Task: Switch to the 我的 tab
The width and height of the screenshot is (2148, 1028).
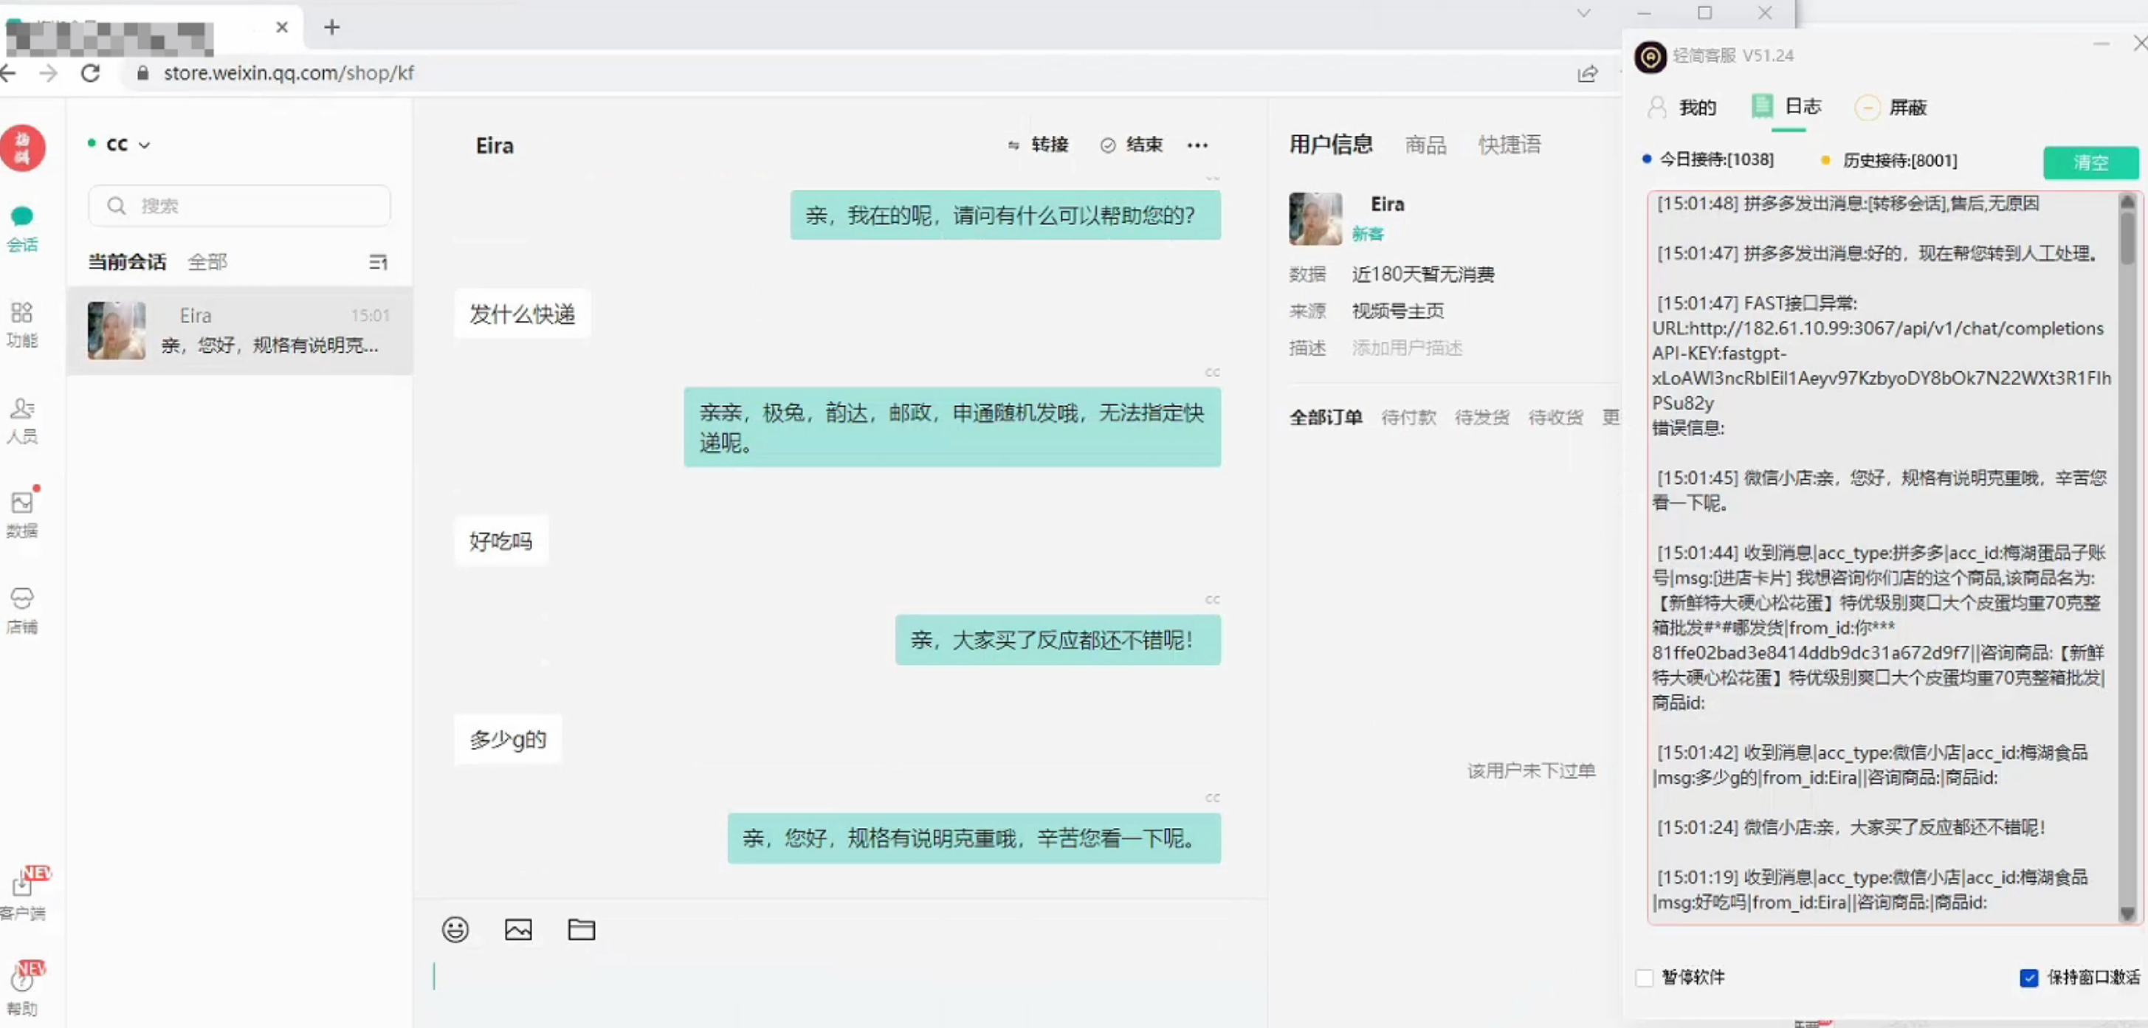Action: pyautogui.click(x=1682, y=108)
